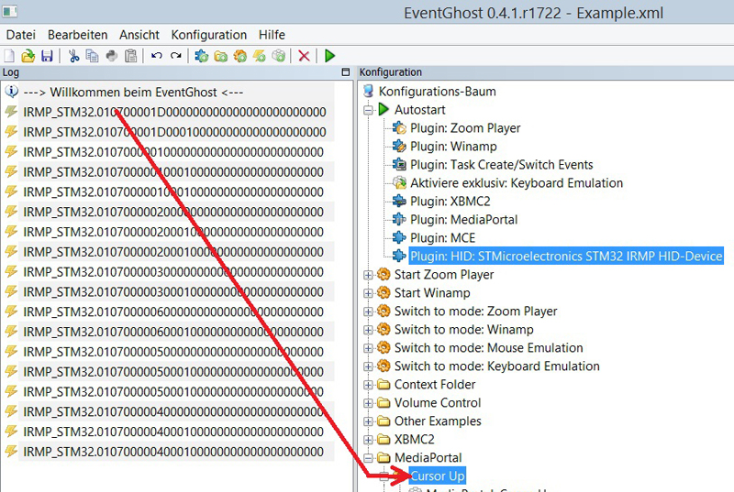
Task: Click the info icon beside Willkommen message
Action: click(x=11, y=92)
